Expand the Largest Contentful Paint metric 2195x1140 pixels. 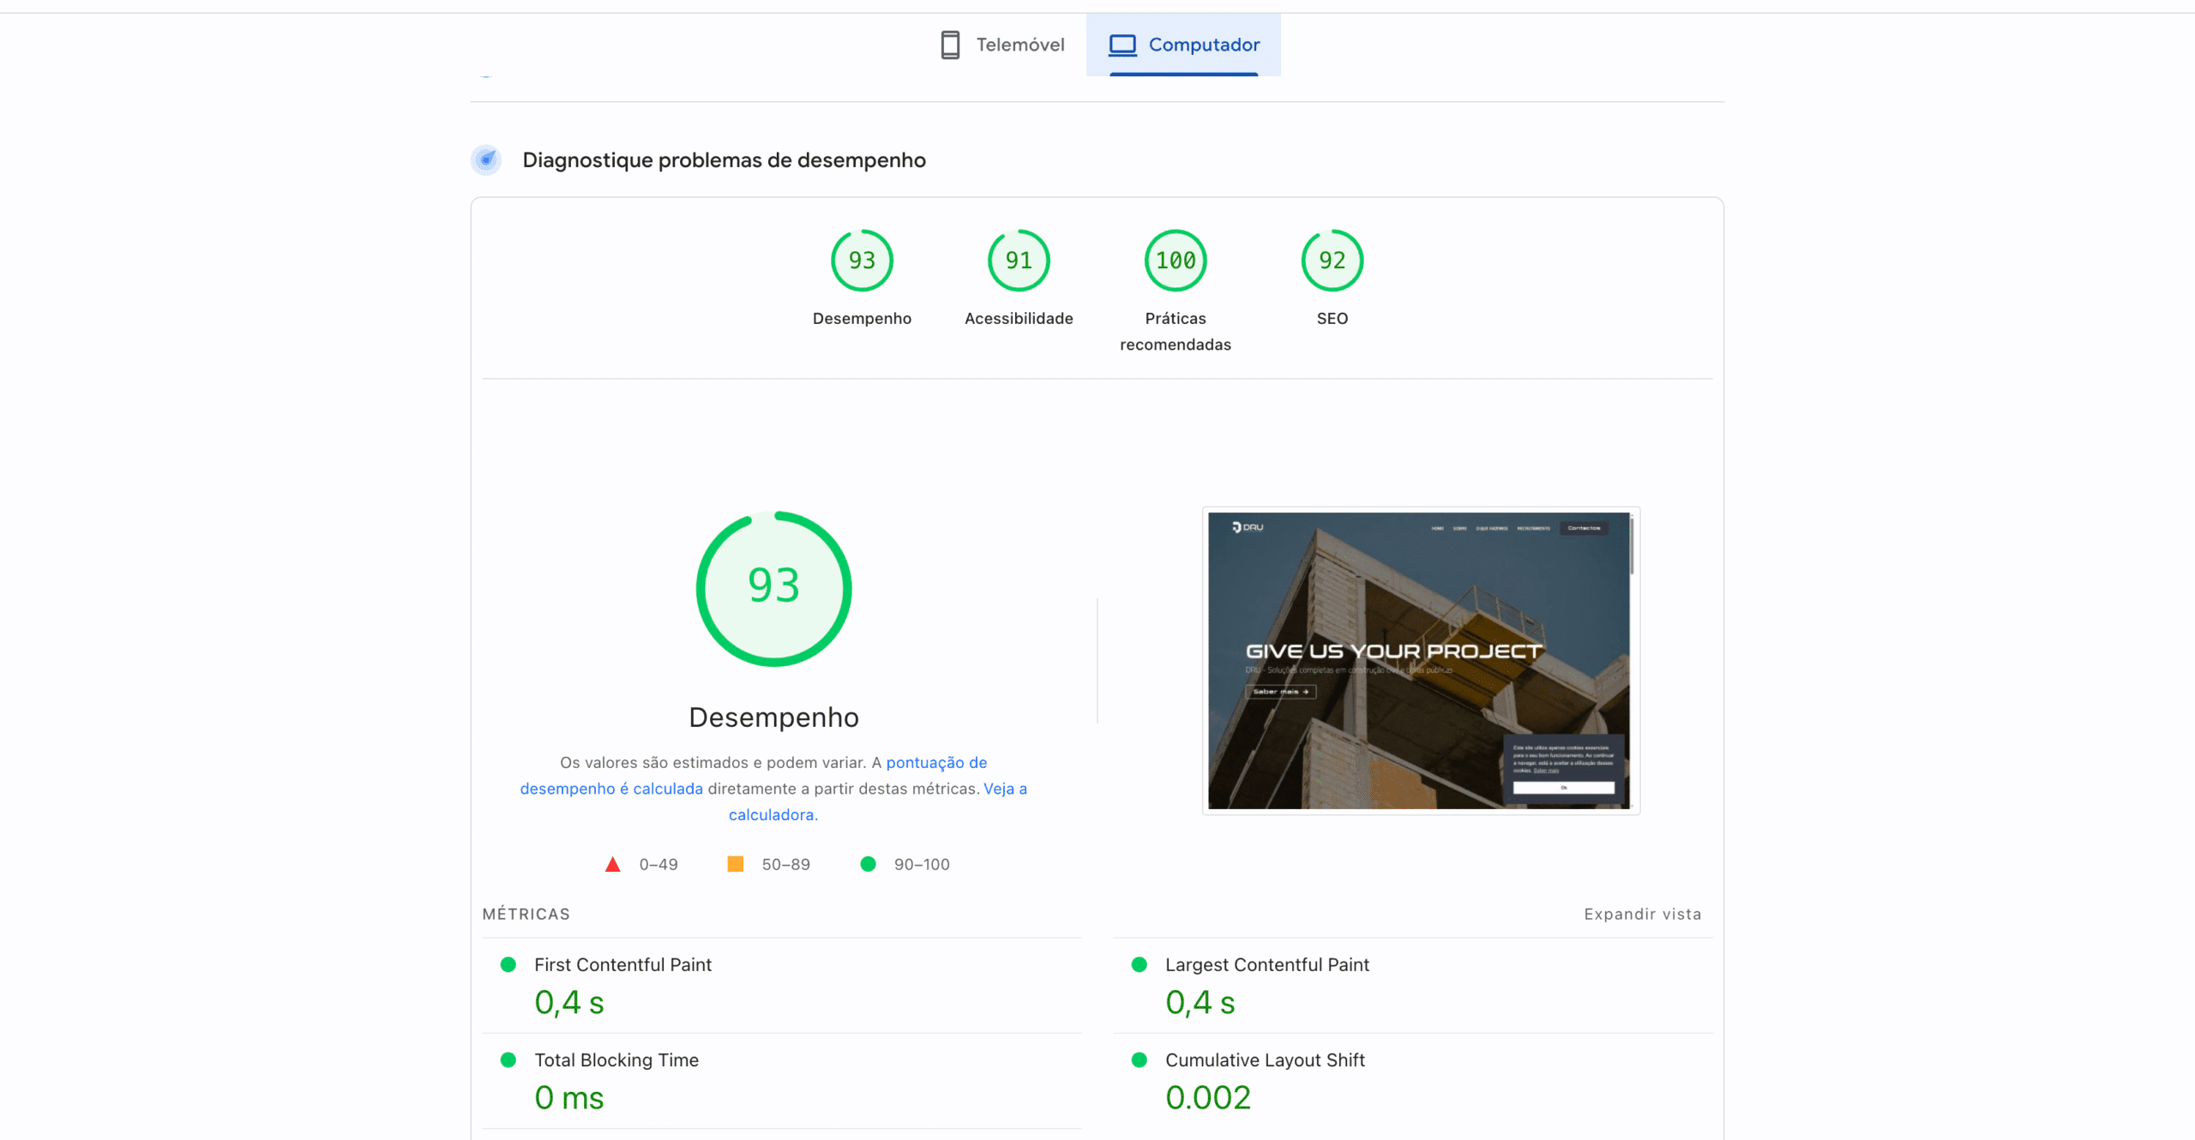(x=1266, y=964)
